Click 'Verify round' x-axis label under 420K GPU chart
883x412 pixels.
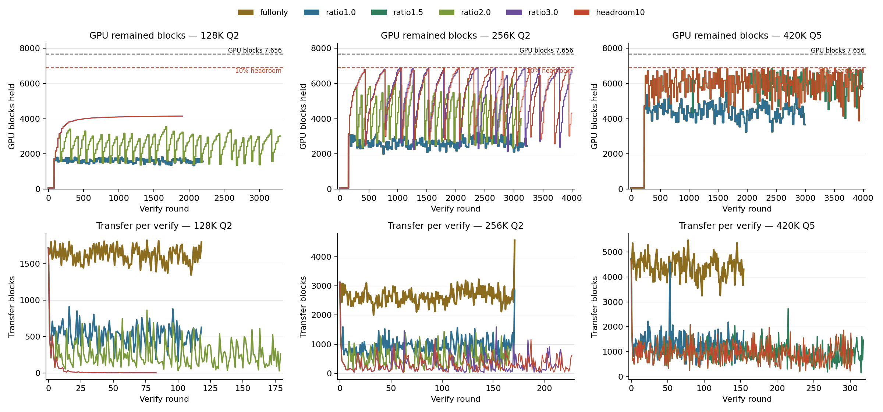(x=747, y=209)
